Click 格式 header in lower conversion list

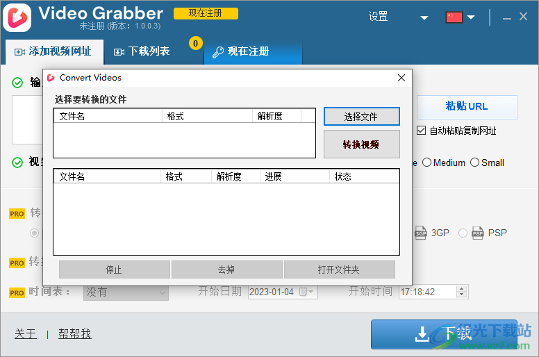pos(186,176)
